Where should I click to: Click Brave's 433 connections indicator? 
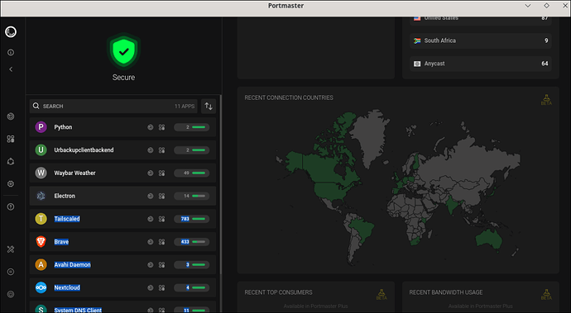[191, 242]
